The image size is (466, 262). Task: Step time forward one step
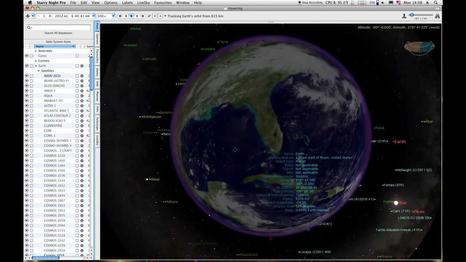(143, 16)
